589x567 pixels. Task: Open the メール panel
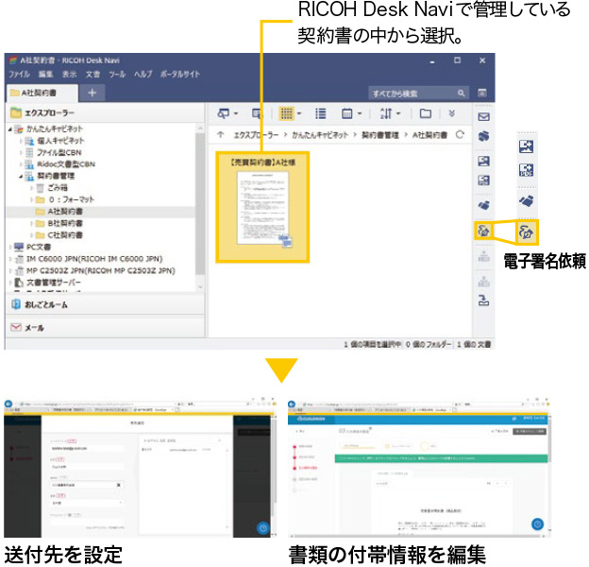(34, 328)
